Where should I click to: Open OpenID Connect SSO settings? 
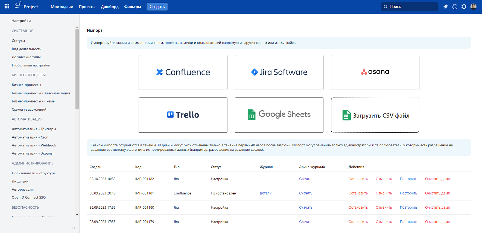[x=29, y=198]
